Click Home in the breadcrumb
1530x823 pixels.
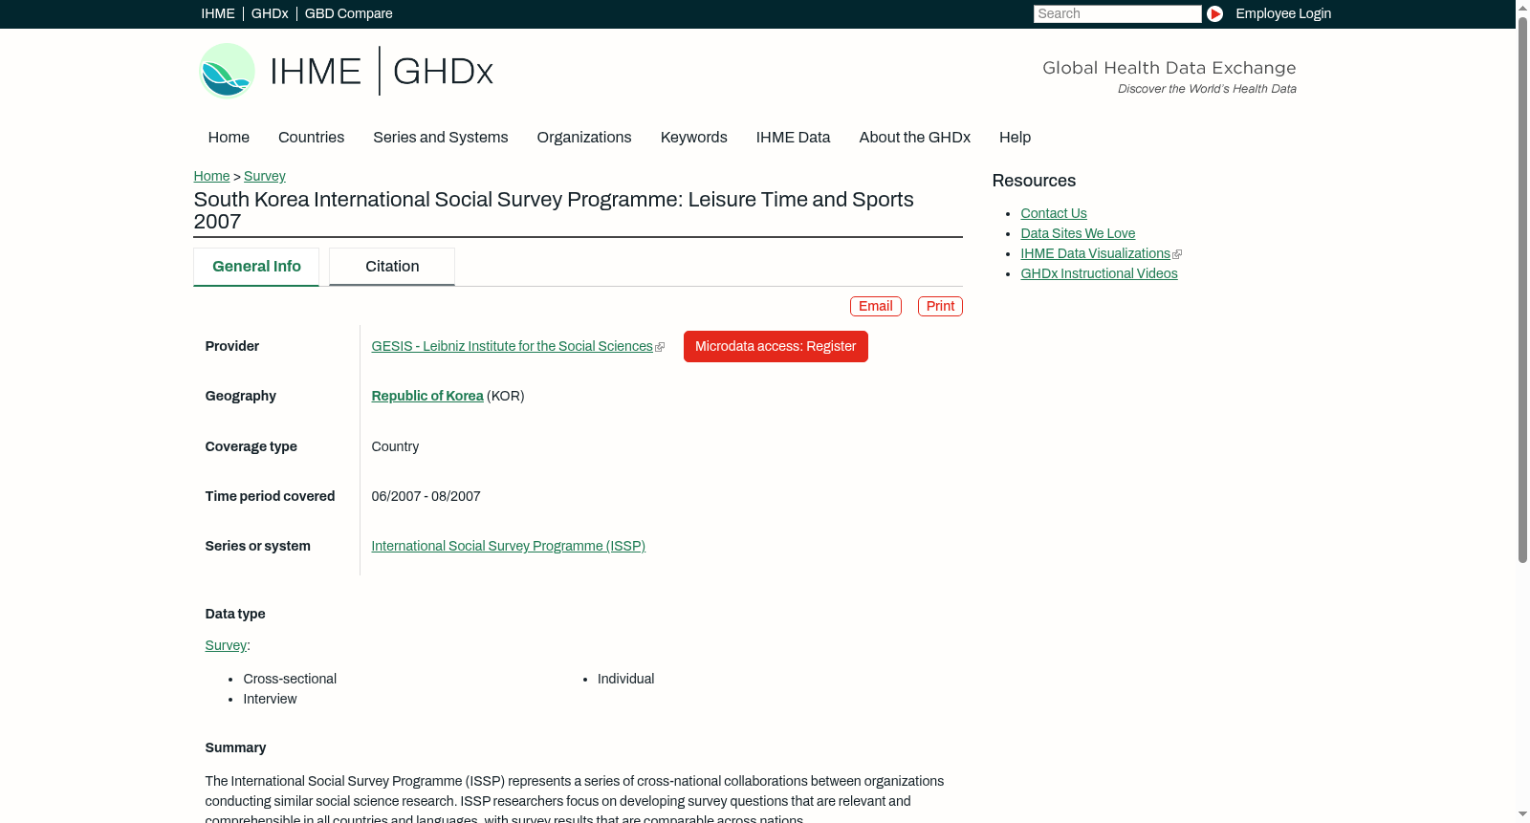pos(211,176)
